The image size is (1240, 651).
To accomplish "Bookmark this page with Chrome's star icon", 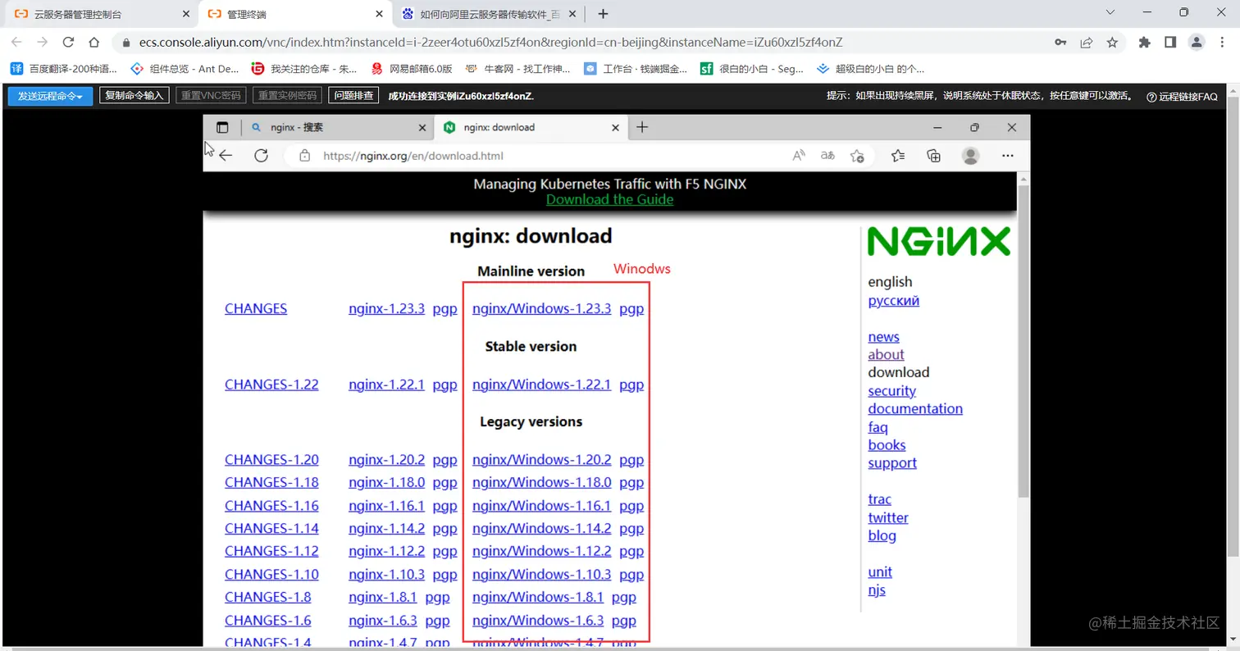I will coord(1112,43).
